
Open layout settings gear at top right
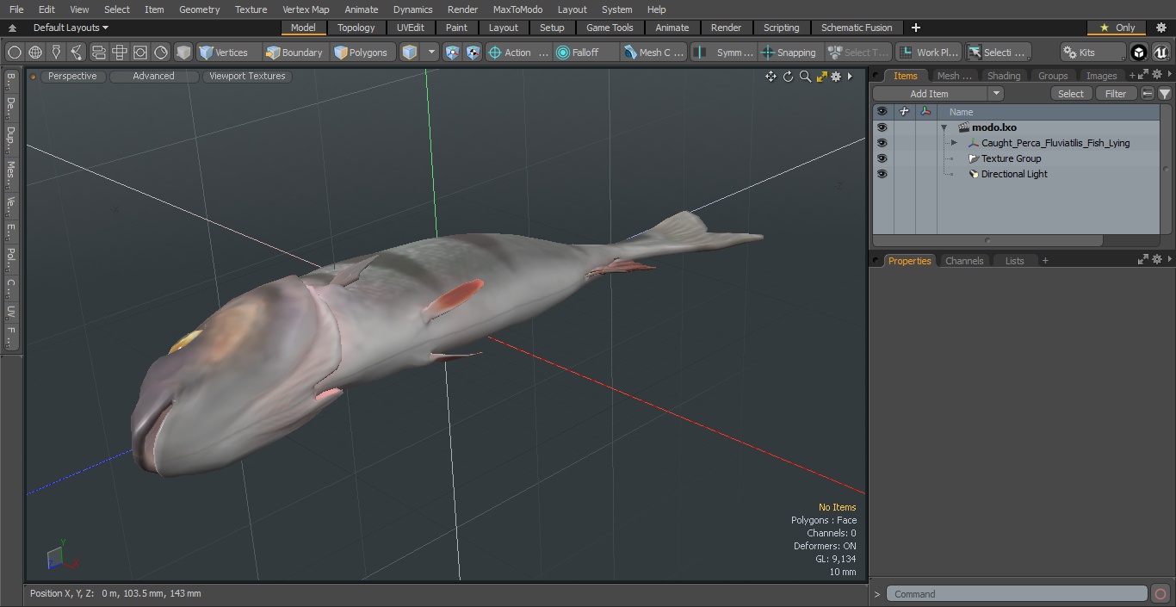[1161, 28]
